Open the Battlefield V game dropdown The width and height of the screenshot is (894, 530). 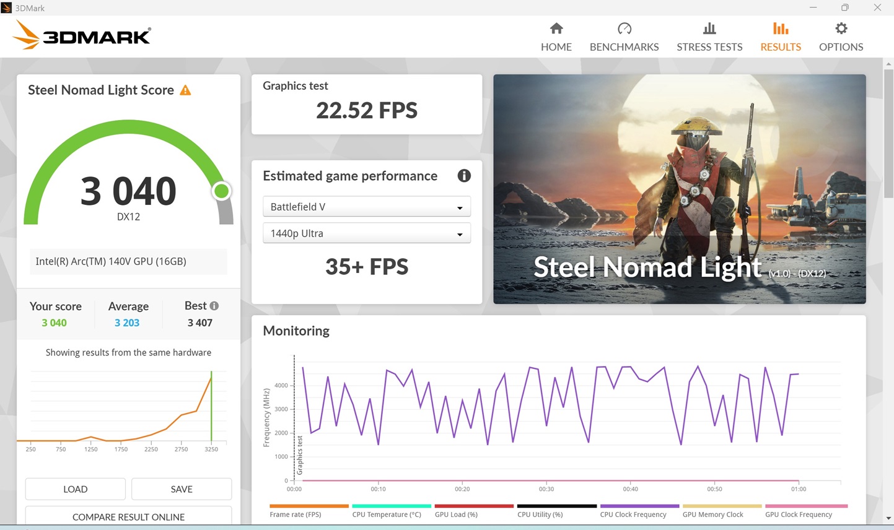(366, 207)
